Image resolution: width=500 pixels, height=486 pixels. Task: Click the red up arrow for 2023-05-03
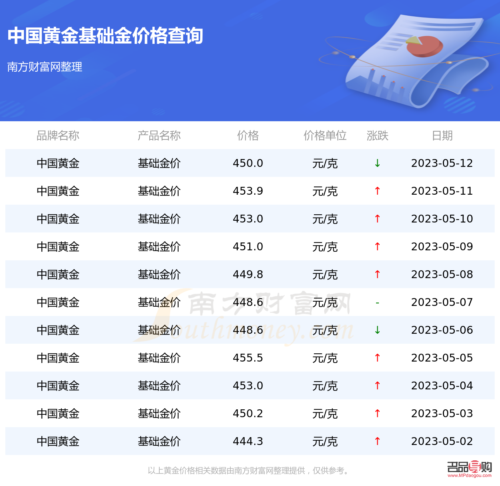click(377, 414)
